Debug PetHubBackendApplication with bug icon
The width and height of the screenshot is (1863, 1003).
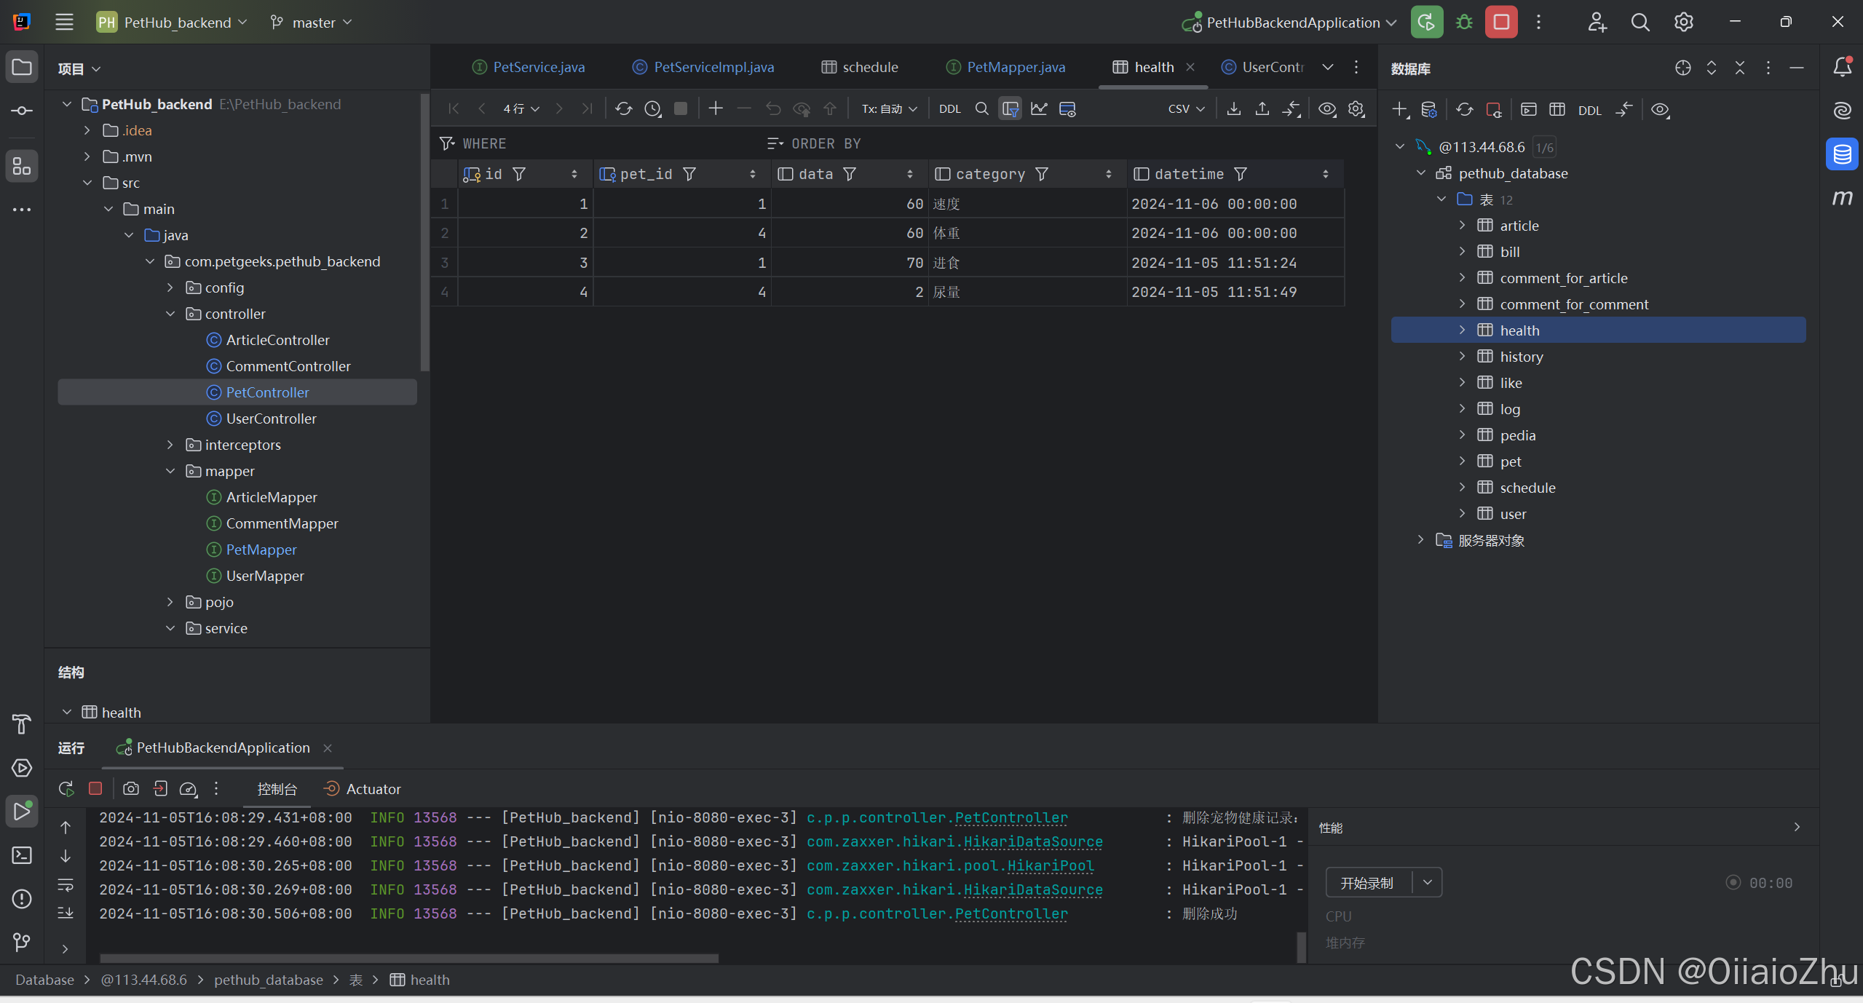pyautogui.click(x=1464, y=23)
